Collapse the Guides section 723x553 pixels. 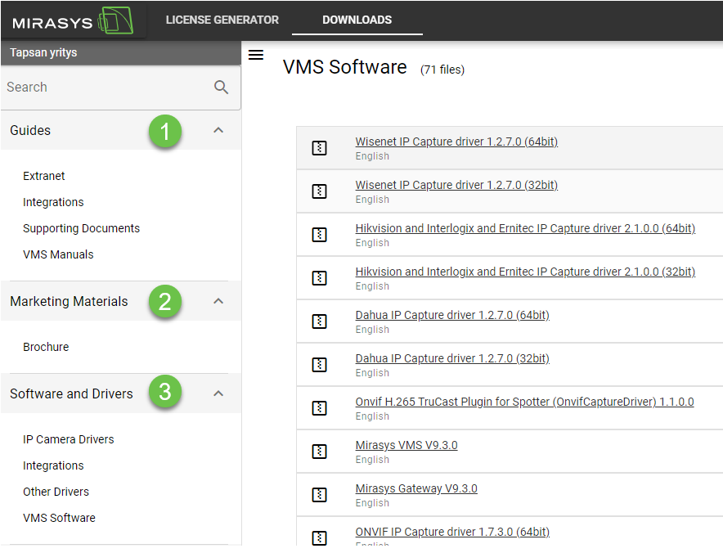click(x=218, y=130)
